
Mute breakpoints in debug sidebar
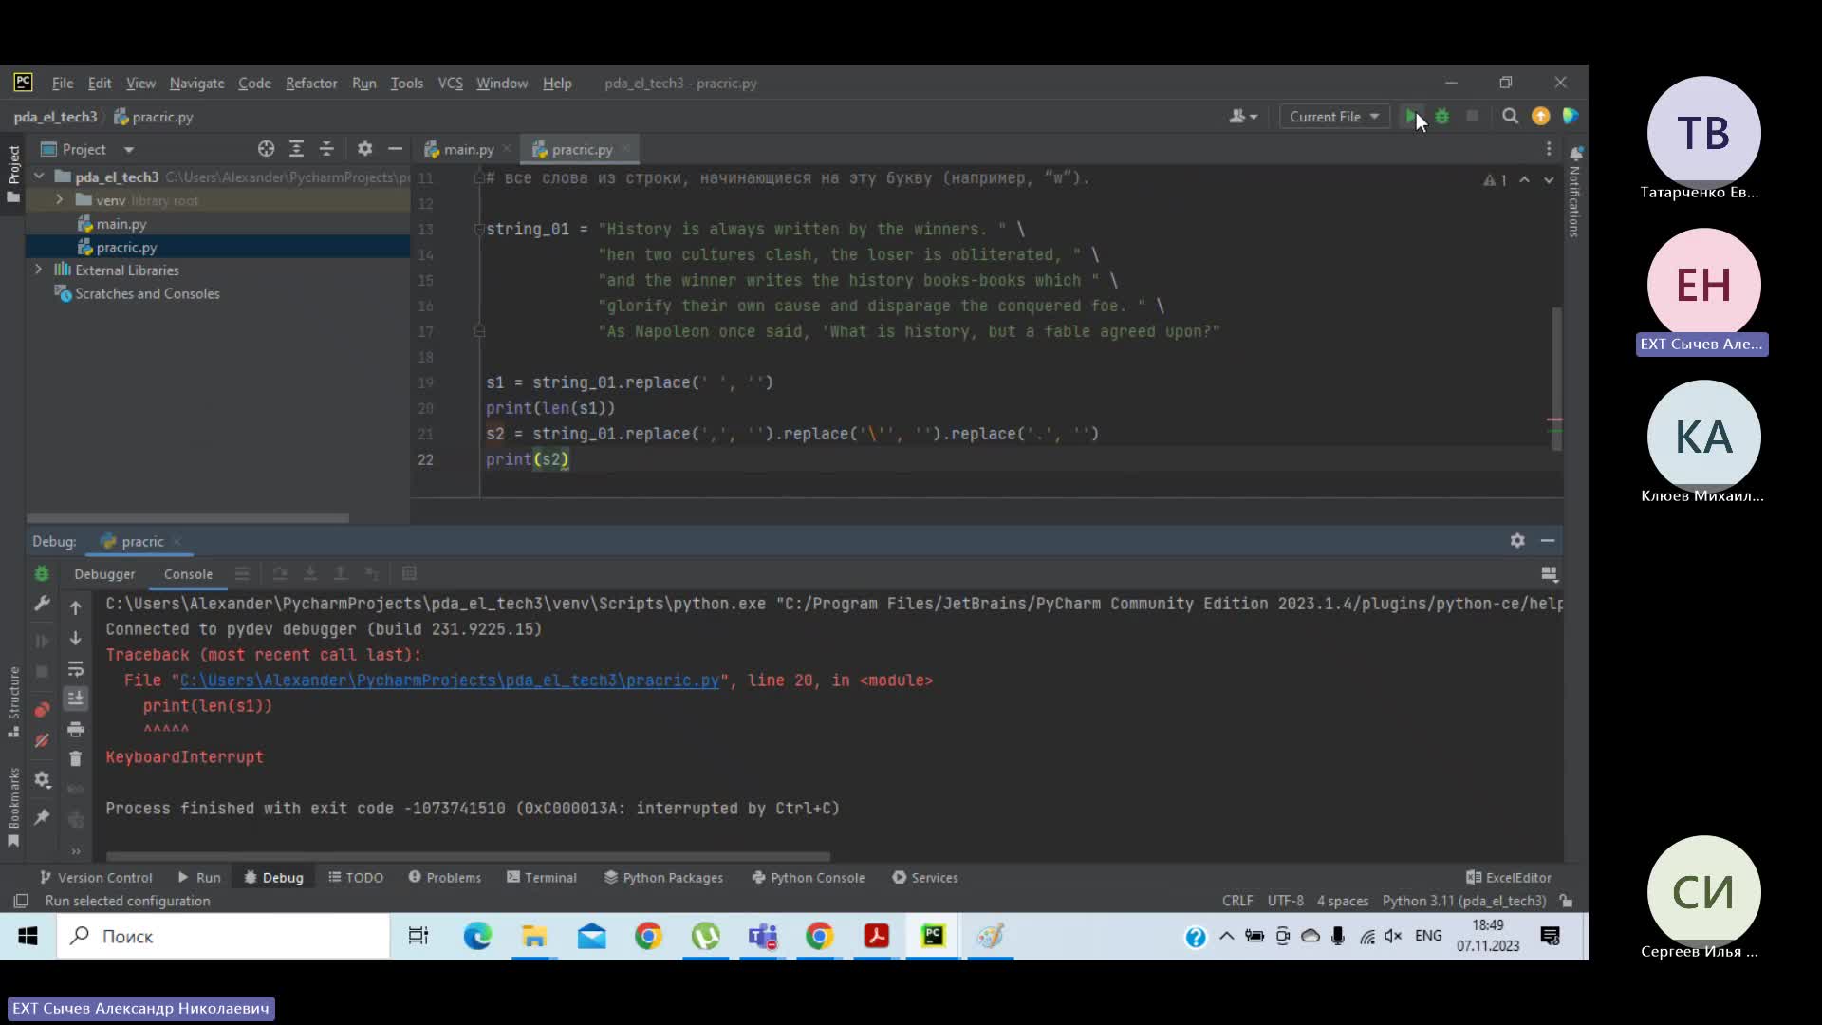click(42, 740)
